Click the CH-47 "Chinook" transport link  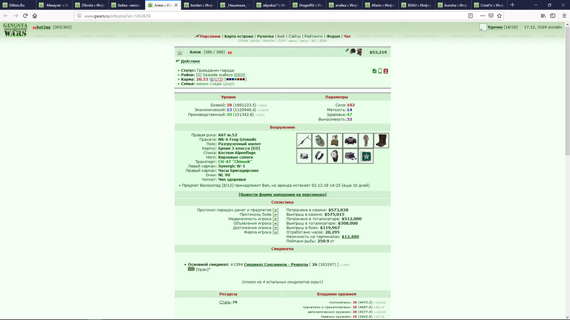pyautogui.click(x=235, y=162)
